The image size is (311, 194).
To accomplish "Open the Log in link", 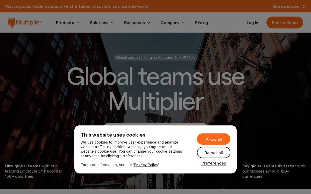I will click(252, 23).
